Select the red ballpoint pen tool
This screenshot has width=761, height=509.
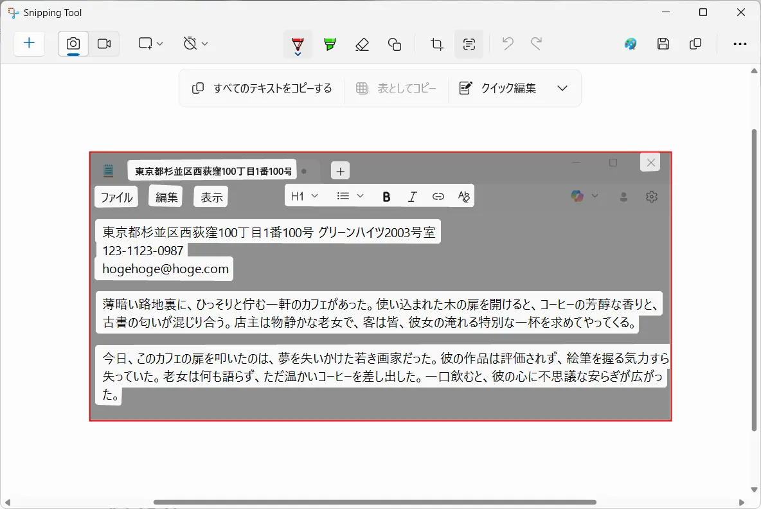point(298,44)
